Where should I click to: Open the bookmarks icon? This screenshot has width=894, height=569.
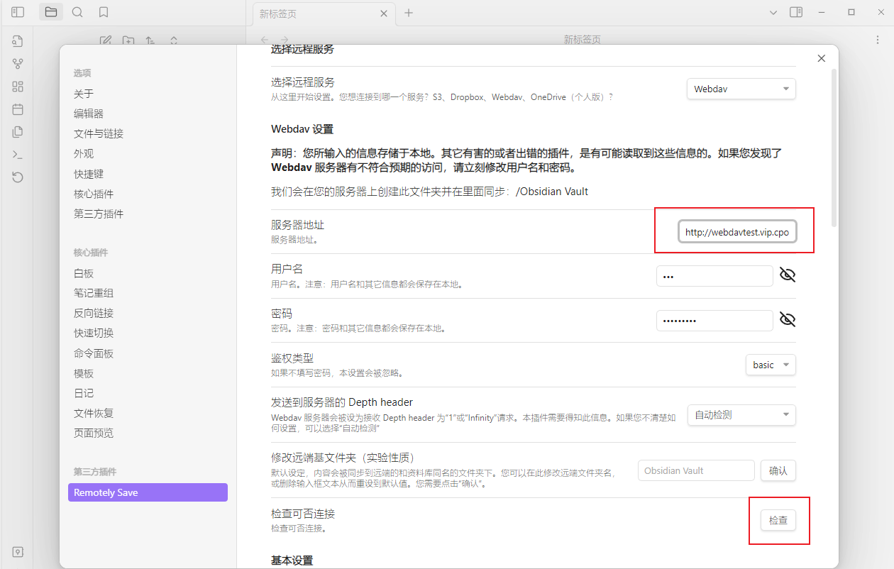coord(104,12)
